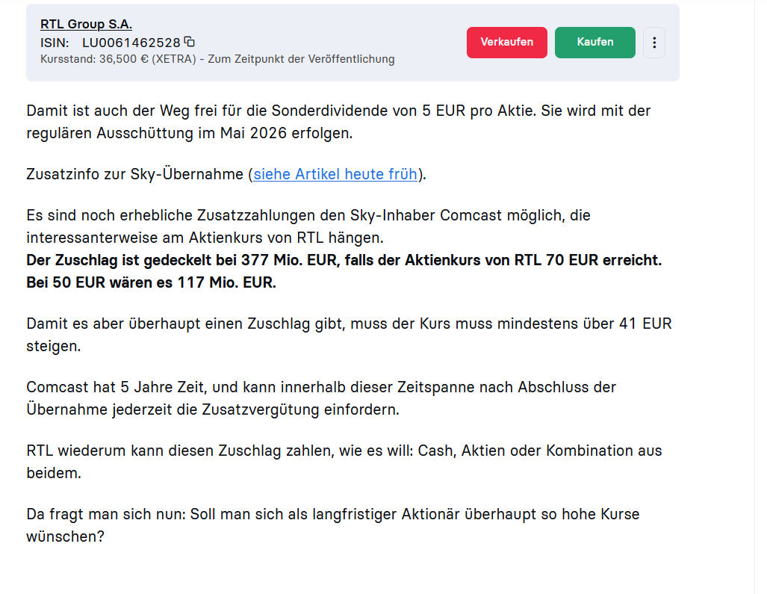Click the paragraph mentioning Sky-Inhaber Comcast
Viewport: 767px width, 594px height.
pos(308,226)
